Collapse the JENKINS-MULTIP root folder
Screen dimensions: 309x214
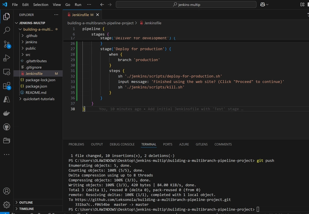(x=32, y=23)
